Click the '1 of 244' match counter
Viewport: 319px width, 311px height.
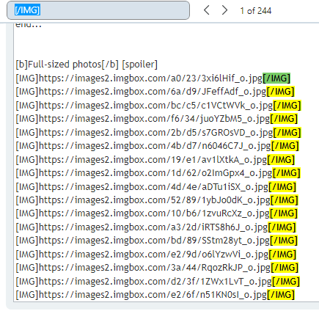coord(255,11)
